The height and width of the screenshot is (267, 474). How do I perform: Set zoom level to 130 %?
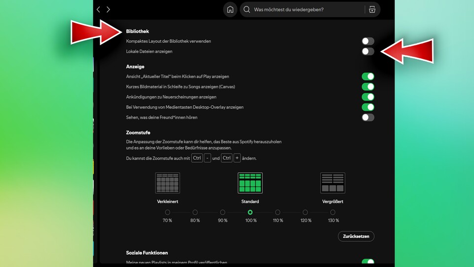[332, 212]
